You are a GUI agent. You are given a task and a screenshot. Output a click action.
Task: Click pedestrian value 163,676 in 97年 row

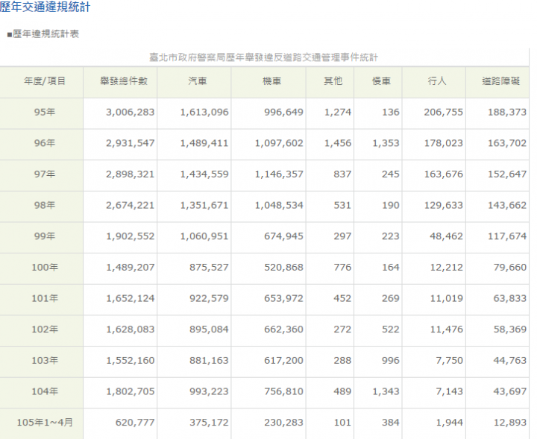(444, 174)
